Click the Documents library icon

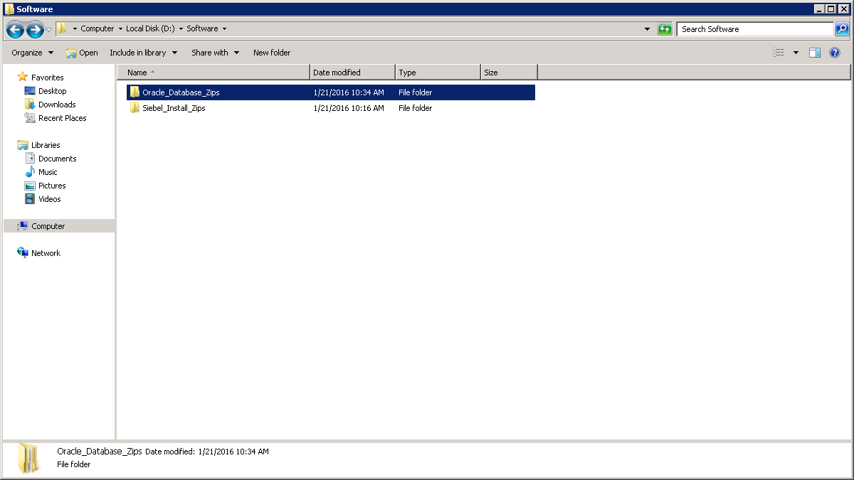pyautogui.click(x=30, y=159)
